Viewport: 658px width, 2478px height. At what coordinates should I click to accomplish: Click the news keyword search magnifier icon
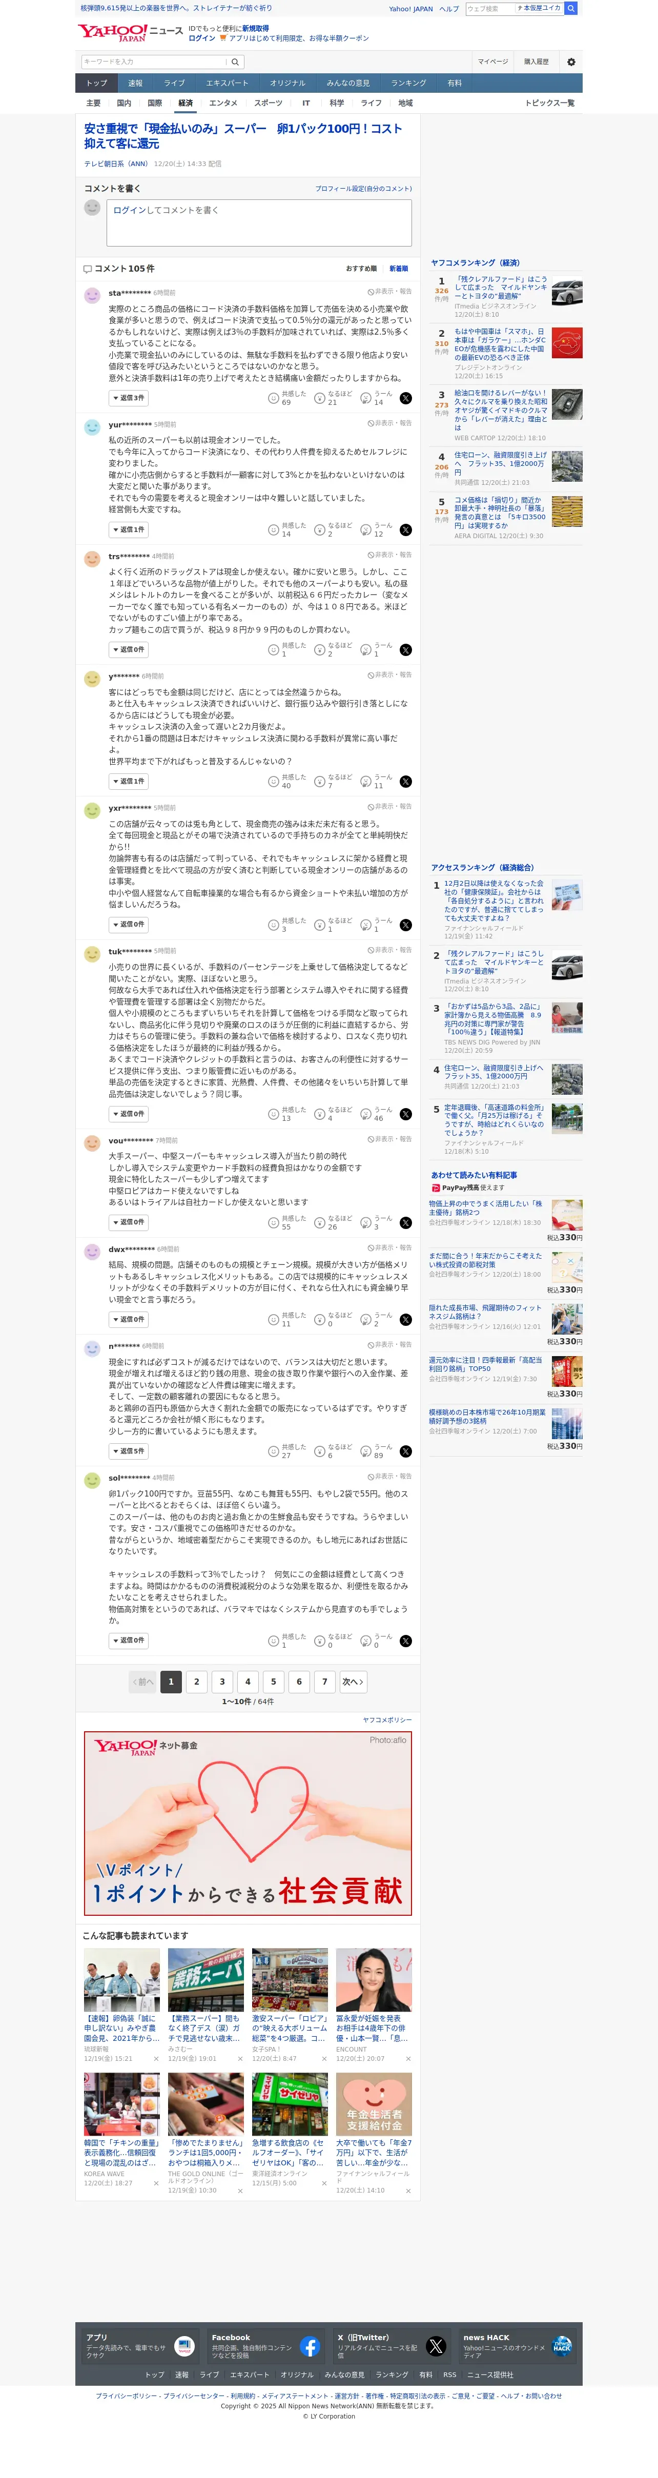(235, 62)
